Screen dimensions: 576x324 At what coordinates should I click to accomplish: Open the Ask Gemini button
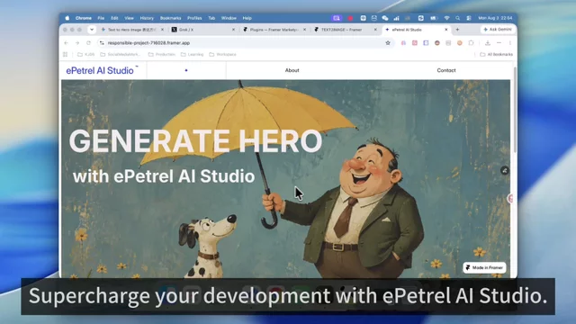point(498,30)
